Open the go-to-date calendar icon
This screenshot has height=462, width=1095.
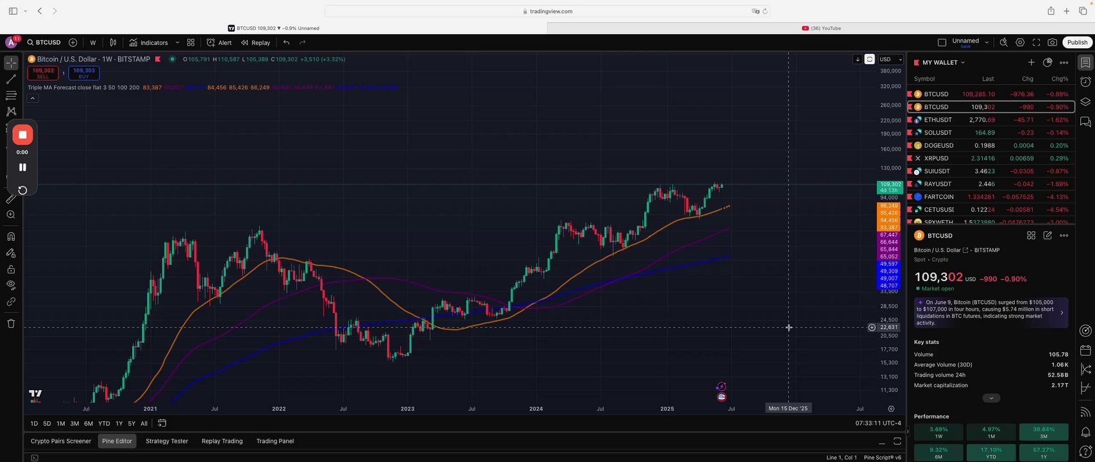click(162, 424)
